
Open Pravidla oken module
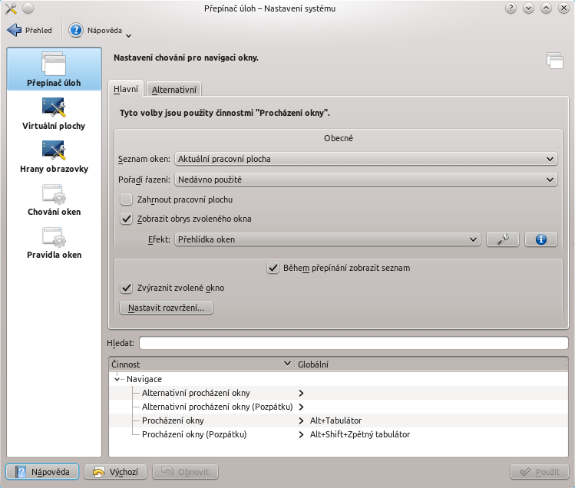pos(54,242)
